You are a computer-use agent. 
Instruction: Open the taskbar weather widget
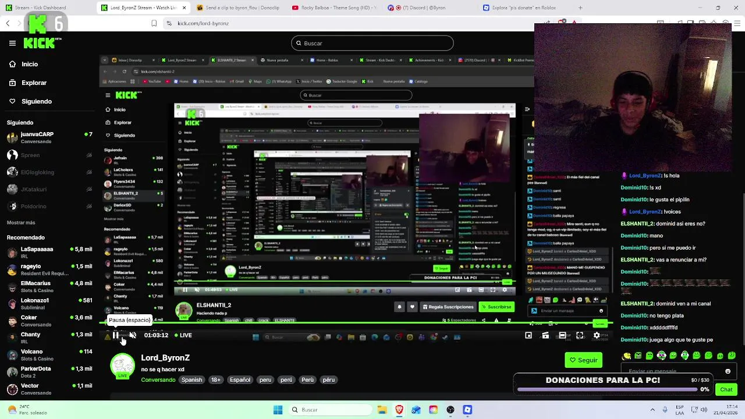coord(26,410)
